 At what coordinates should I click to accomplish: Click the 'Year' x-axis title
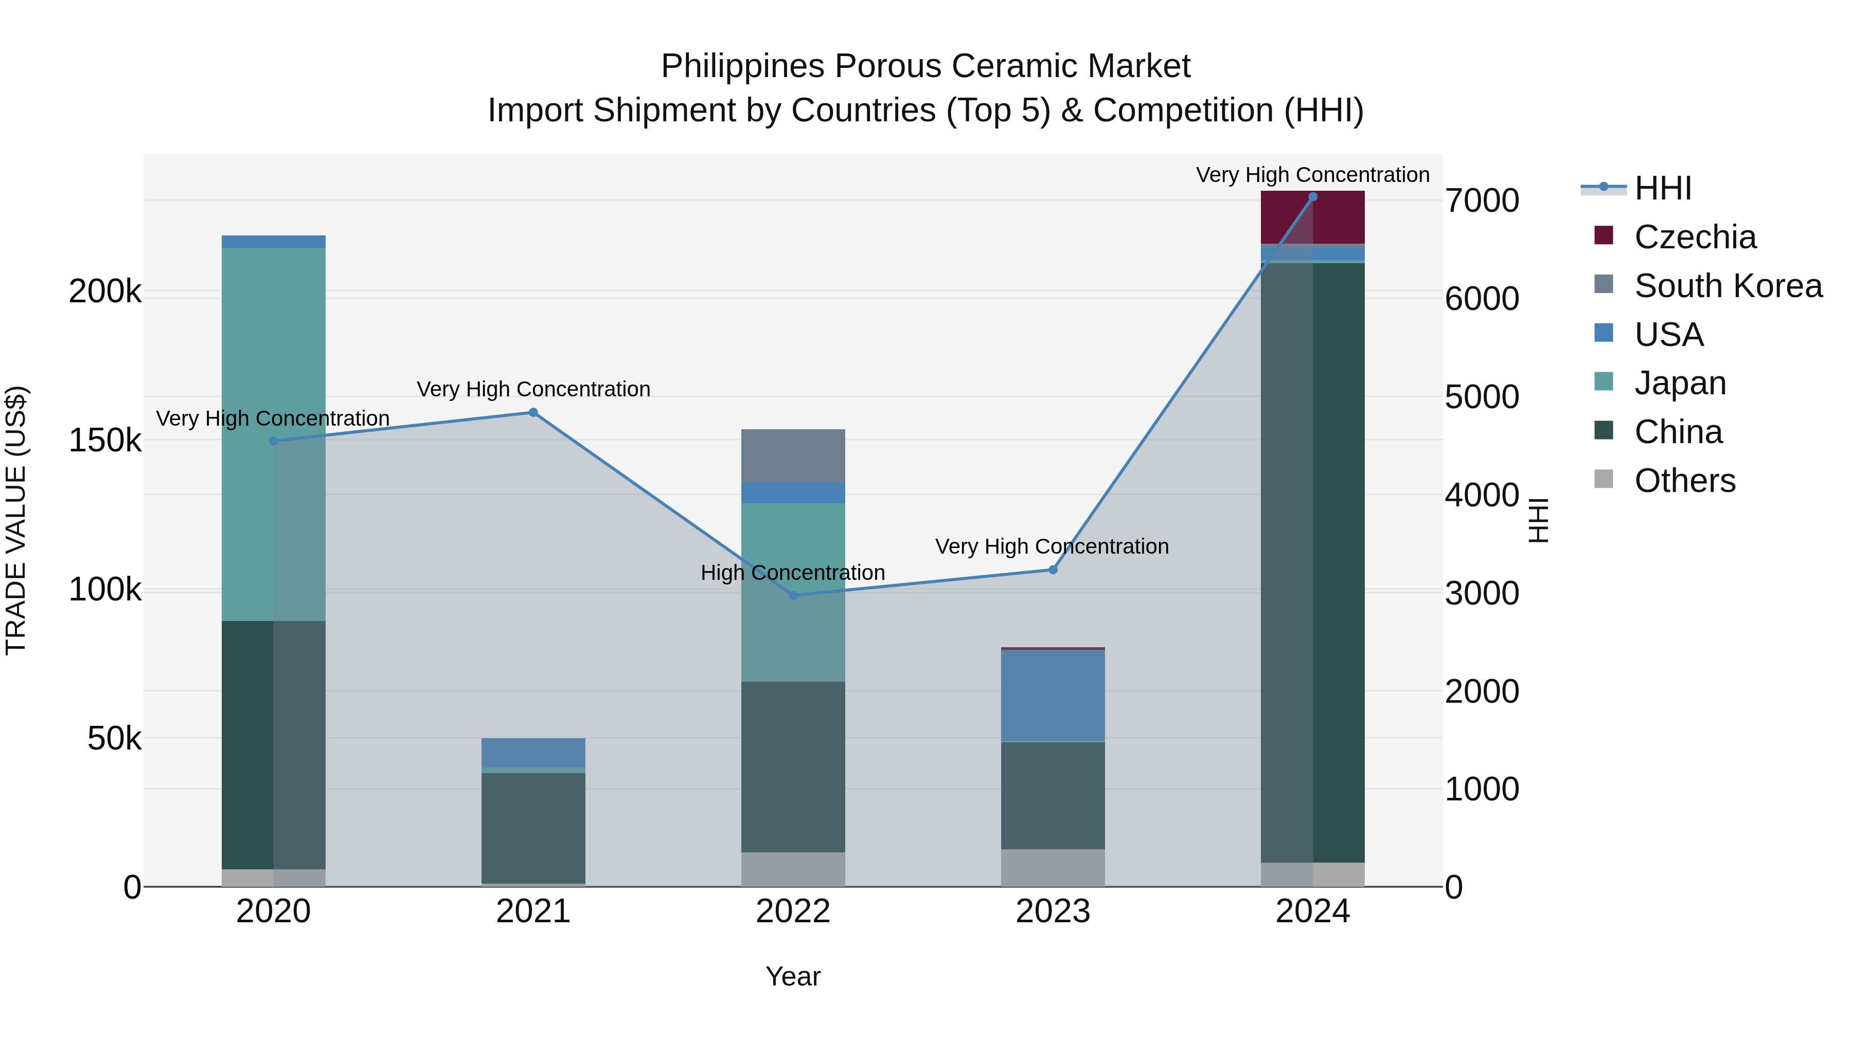tap(793, 977)
